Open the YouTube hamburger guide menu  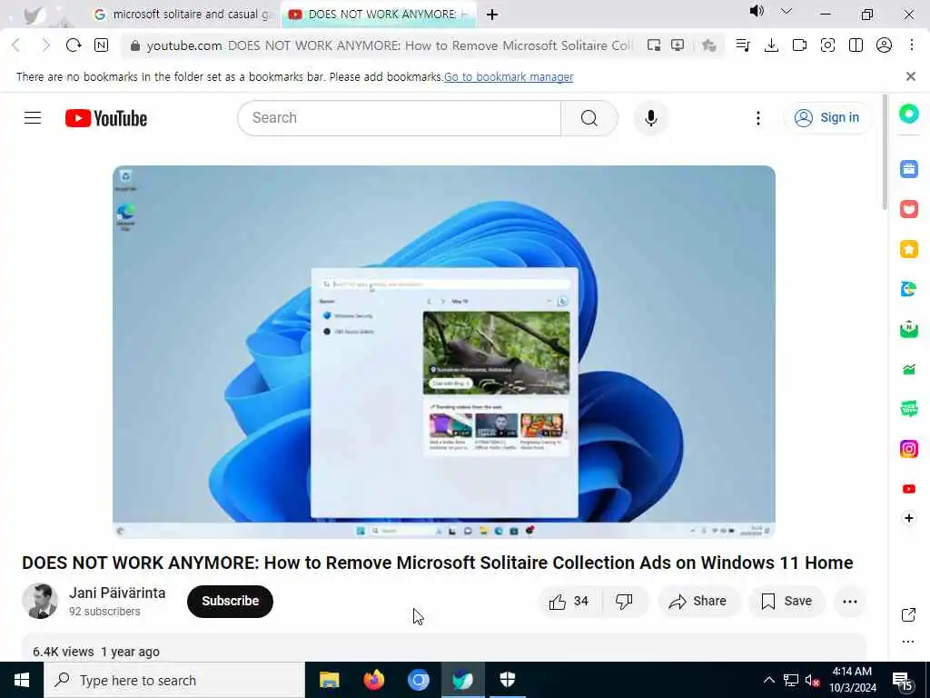click(x=33, y=118)
